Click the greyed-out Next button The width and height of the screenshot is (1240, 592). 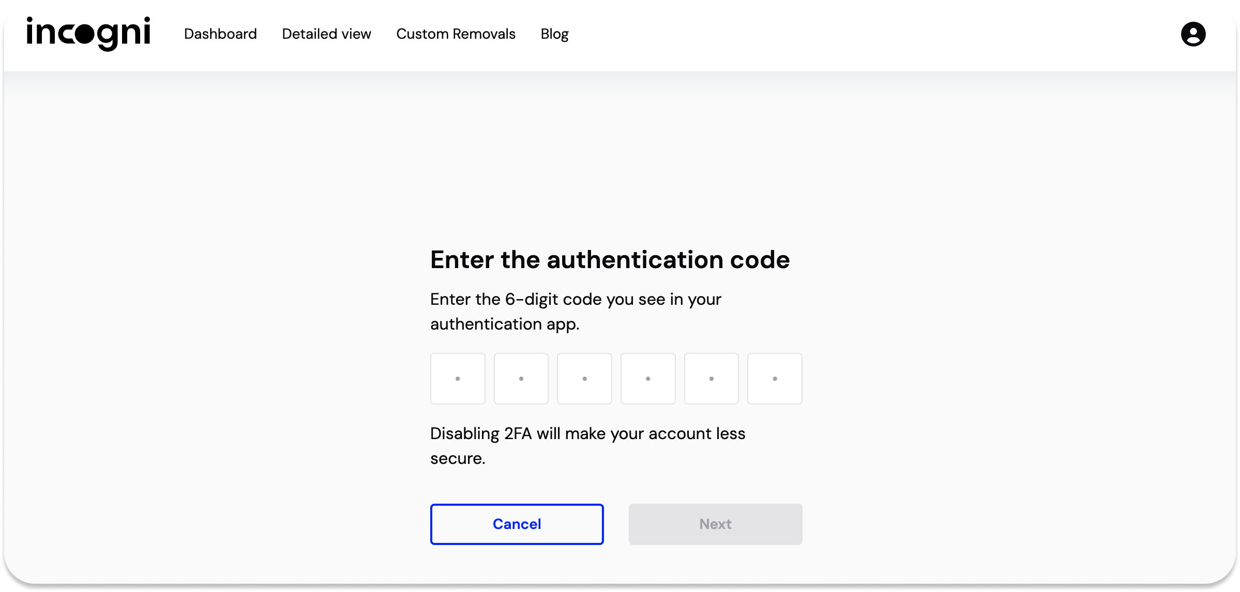(715, 524)
